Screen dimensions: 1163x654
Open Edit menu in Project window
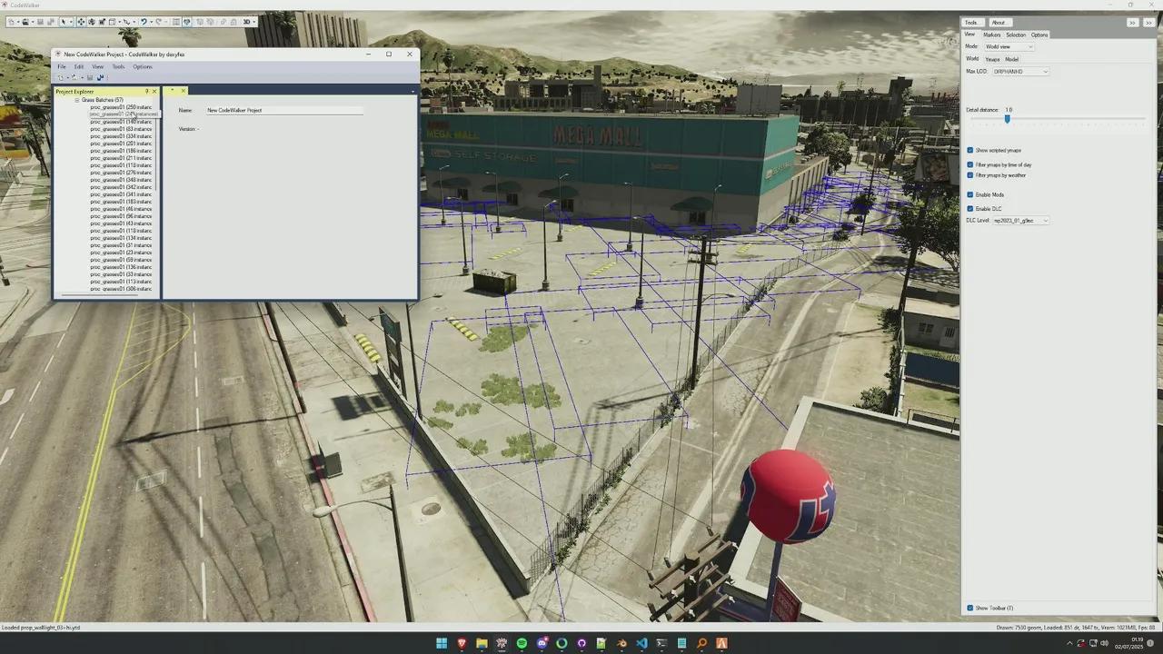79,66
